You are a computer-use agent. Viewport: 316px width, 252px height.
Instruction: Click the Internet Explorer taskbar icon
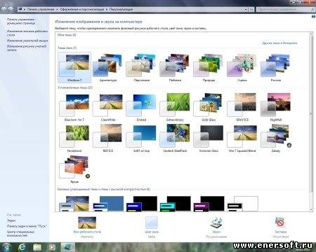22,247
